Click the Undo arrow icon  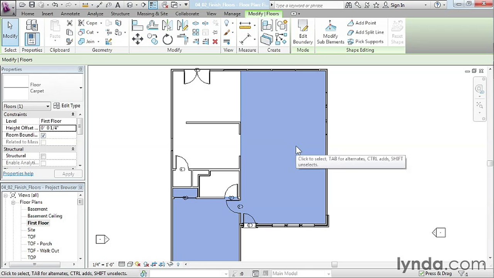point(54,5)
